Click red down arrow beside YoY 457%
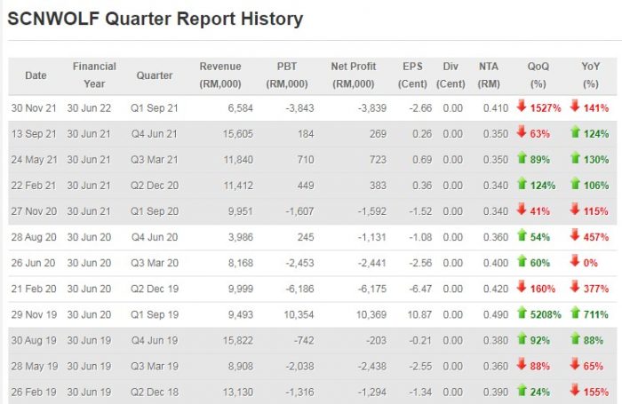Screen dimensions: 622x404 (x=575, y=236)
